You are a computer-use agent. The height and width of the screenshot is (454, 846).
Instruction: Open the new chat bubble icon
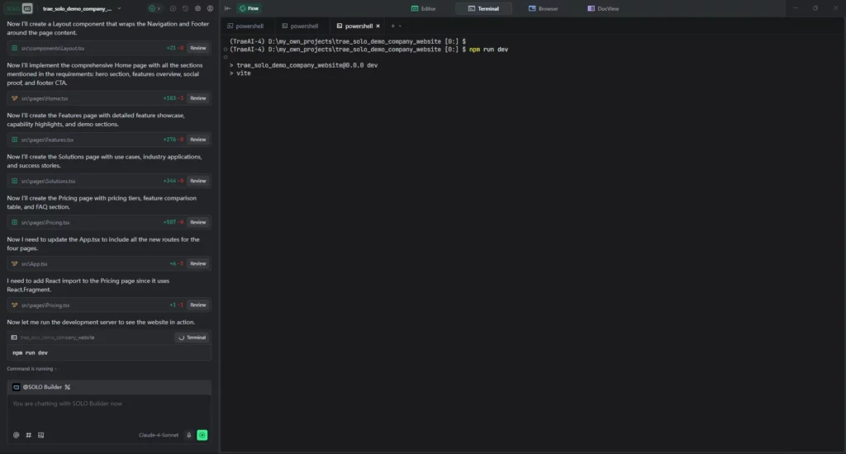173,8
